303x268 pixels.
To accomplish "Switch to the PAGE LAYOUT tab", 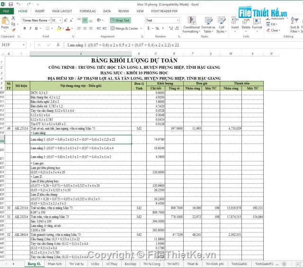I will [x=62, y=11].
